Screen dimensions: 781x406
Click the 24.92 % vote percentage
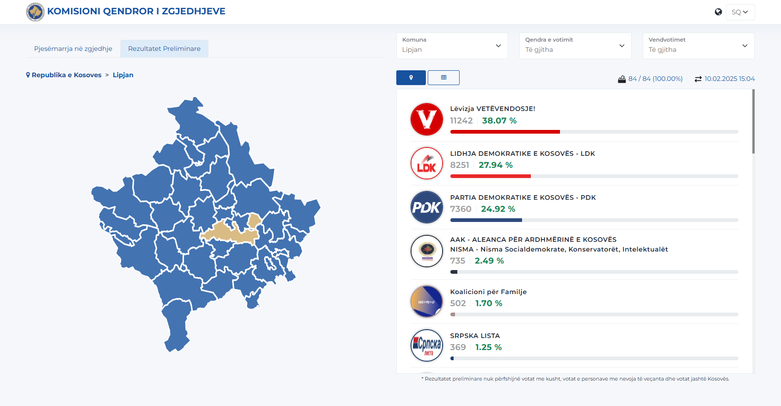click(x=498, y=209)
